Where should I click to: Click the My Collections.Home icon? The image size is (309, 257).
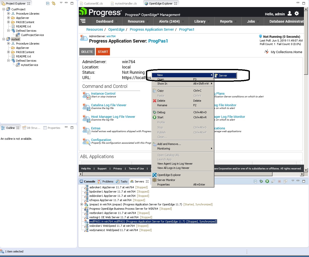tap(266, 52)
